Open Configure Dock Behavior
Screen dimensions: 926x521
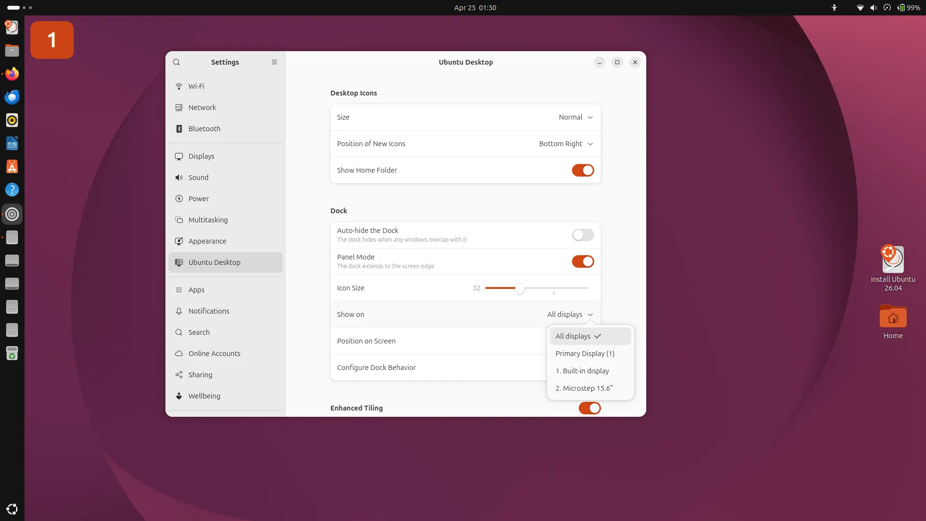pos(377,367)
